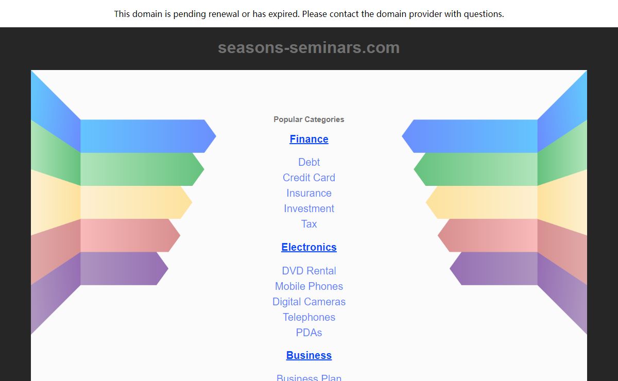This screenshot has height=381, width=618.
Task: Click the Tax link
Action: (309, 224)
